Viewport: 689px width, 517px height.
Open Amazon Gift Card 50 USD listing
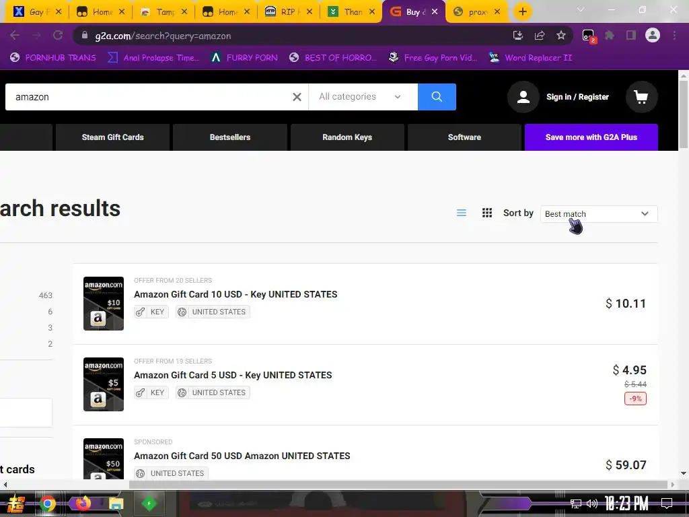(x=242, y=456)
